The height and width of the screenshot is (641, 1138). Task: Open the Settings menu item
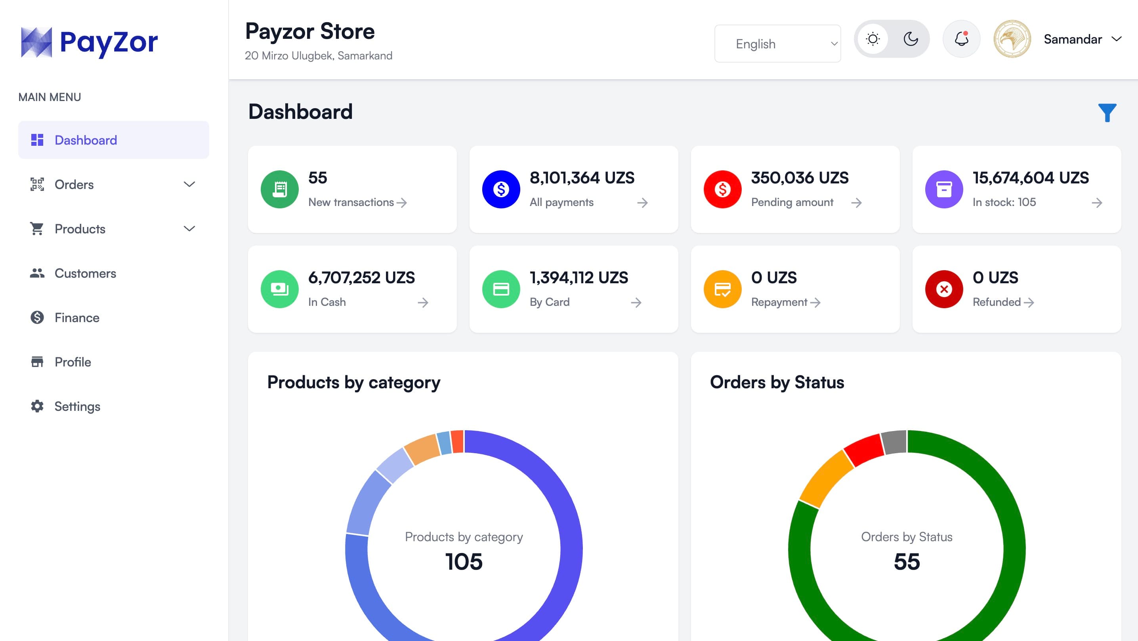pyautogui.click(x=114, y=406)
